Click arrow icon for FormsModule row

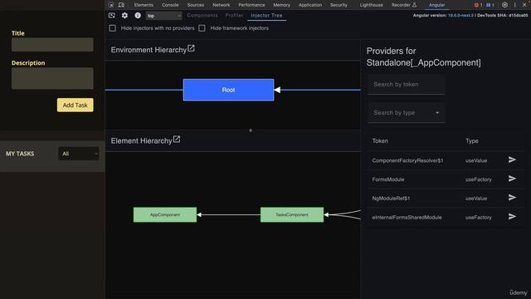(x=512, y=179)
